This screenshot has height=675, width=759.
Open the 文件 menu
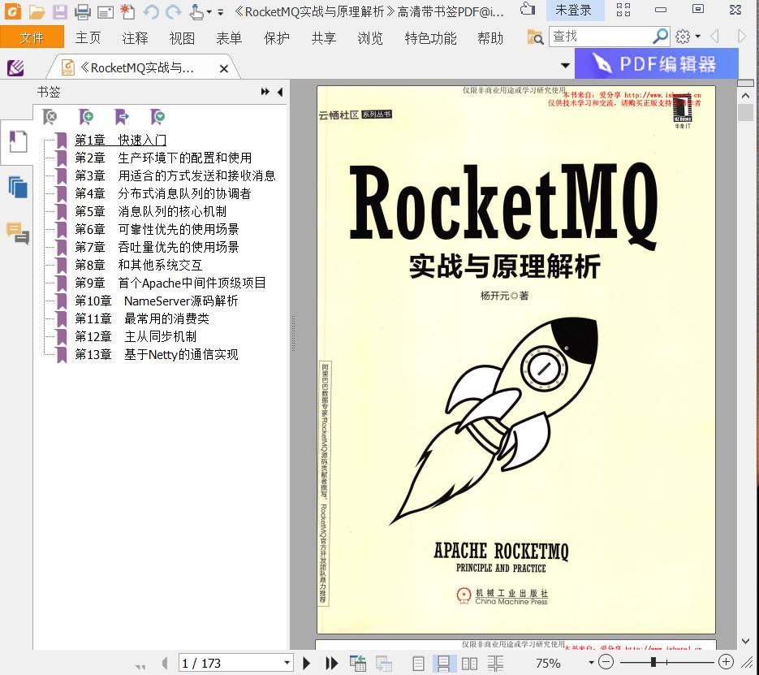click(32, 37)
